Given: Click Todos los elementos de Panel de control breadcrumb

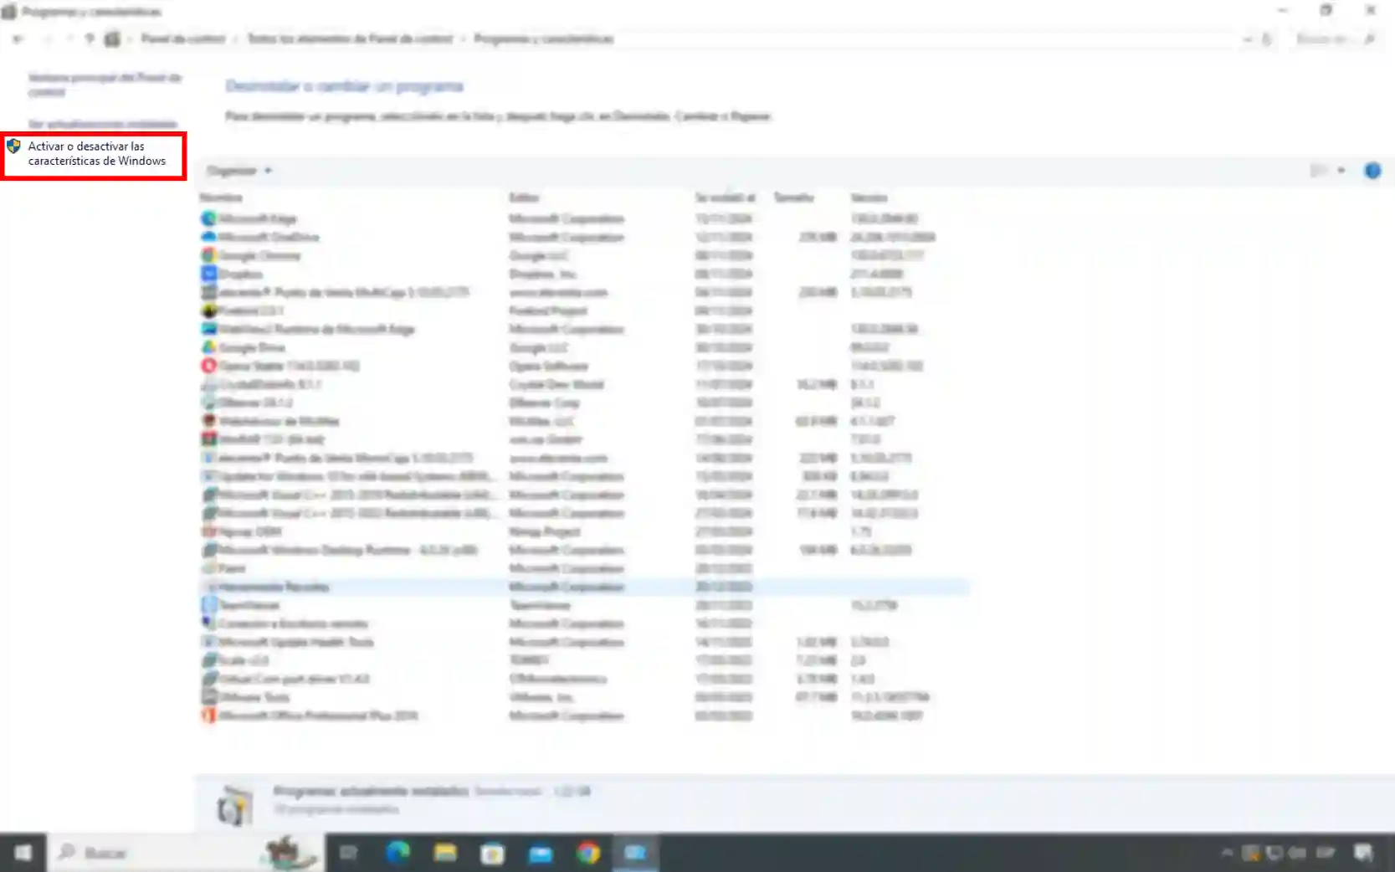Looking at the screenshot, I should [350, 38].
